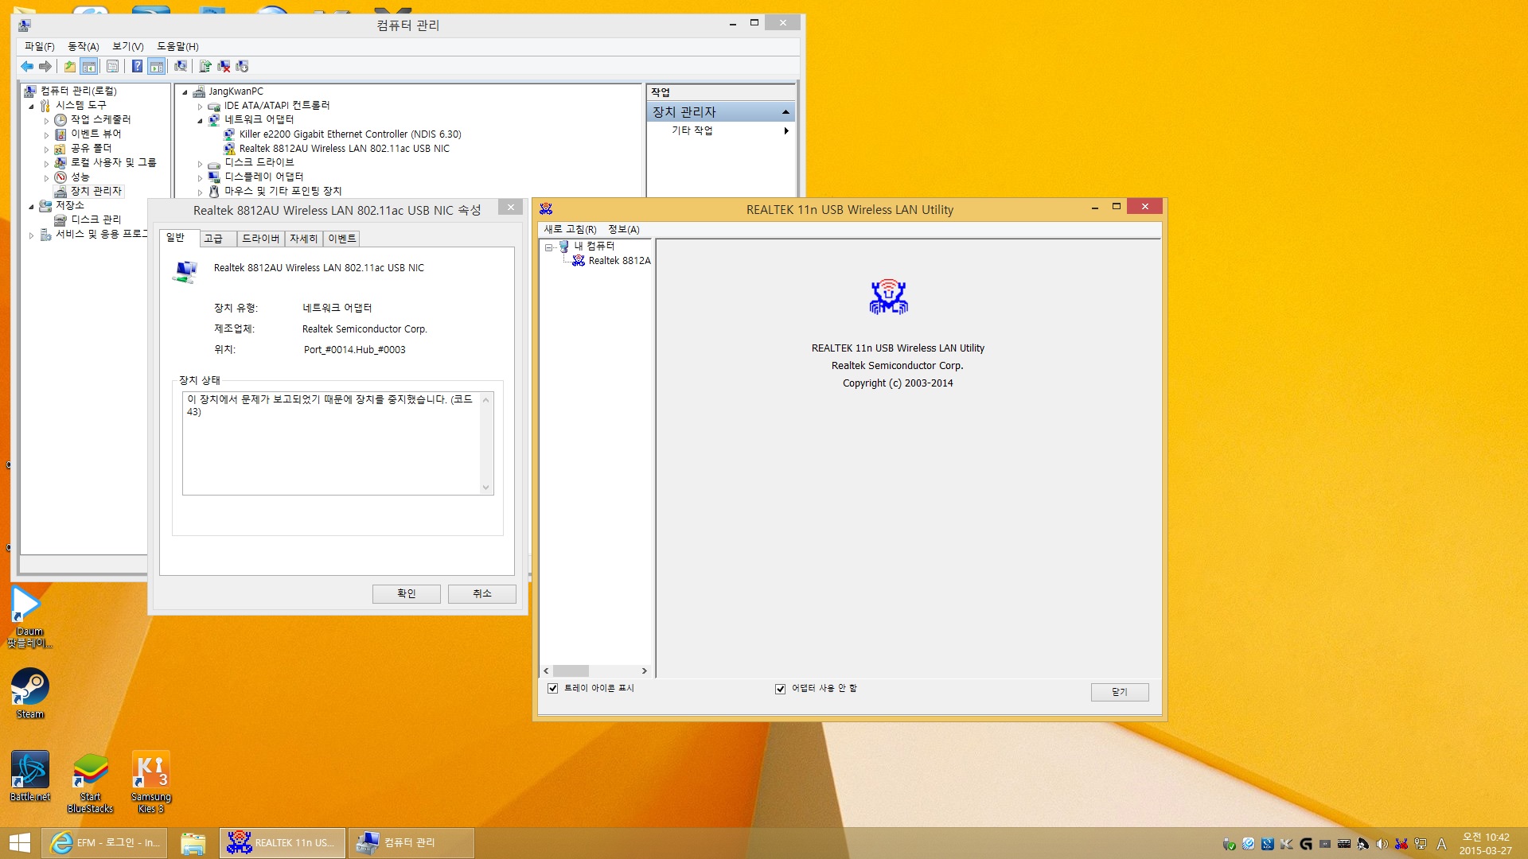Expand the 작업 스케줄러 tree node
Viewport: 1528px width, 859px height.
tap(46, 121)
